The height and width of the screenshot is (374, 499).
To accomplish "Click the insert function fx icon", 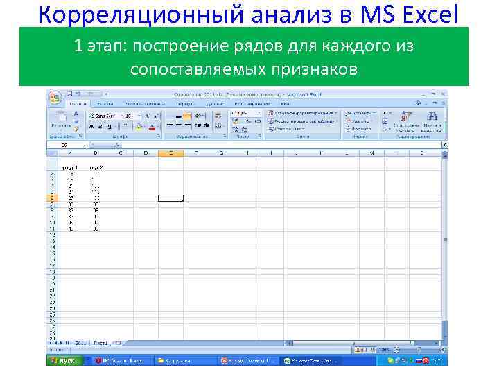I will pyautogui.click(x=117, y=145).
